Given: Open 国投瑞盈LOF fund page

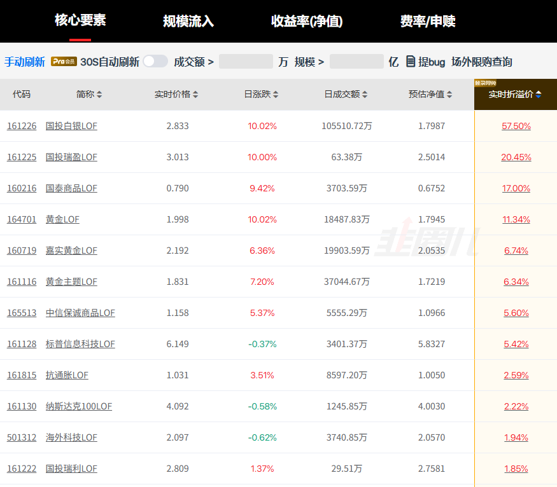Looking at the screenshot, I should [x=71, y=157].
